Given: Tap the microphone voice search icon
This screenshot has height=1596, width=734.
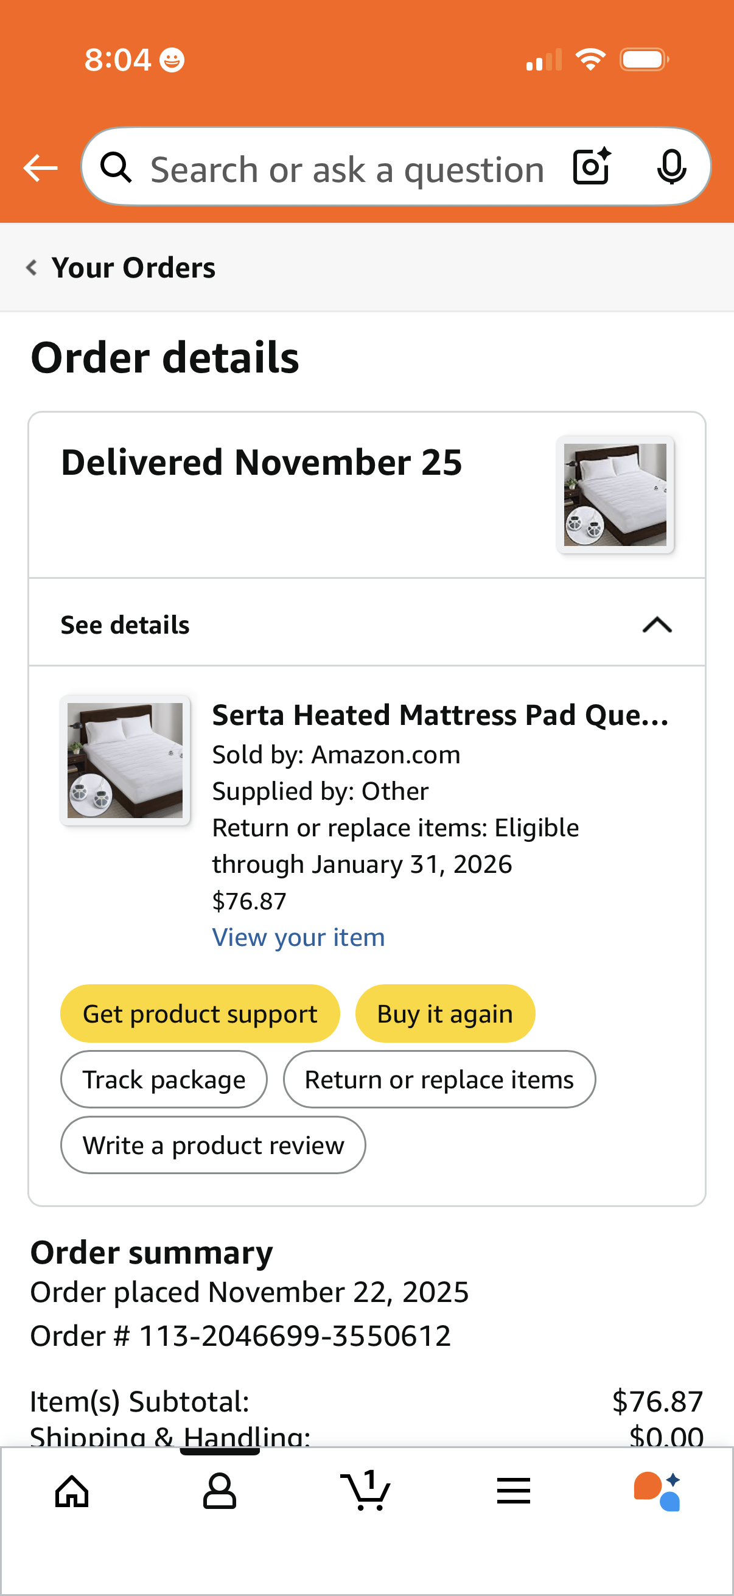Looking at the screenshot, I should [671, 167].
